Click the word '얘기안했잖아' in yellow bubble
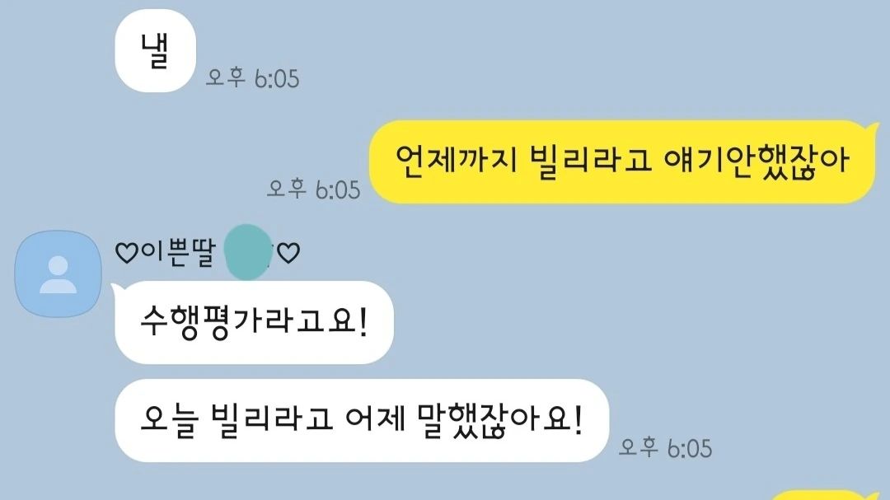 tap(756, 161)
